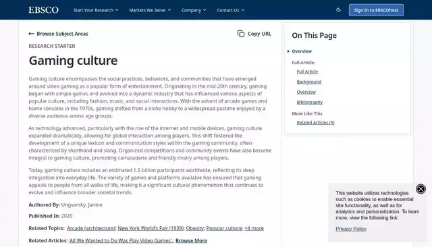Click the Full Article section label
Screen dimensions: 432x247
[303, 63]
